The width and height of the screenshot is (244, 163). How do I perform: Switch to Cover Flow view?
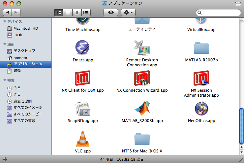point(86,13)
